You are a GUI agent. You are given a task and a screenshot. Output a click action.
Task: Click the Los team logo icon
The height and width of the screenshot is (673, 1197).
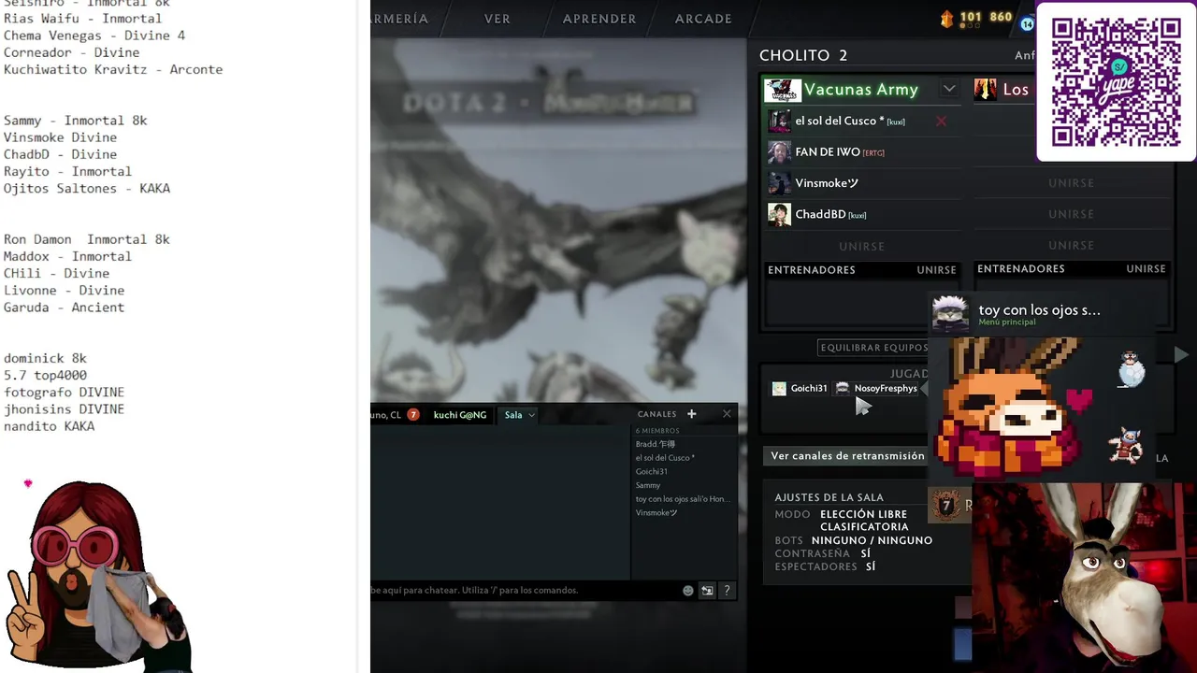point(986,90)
